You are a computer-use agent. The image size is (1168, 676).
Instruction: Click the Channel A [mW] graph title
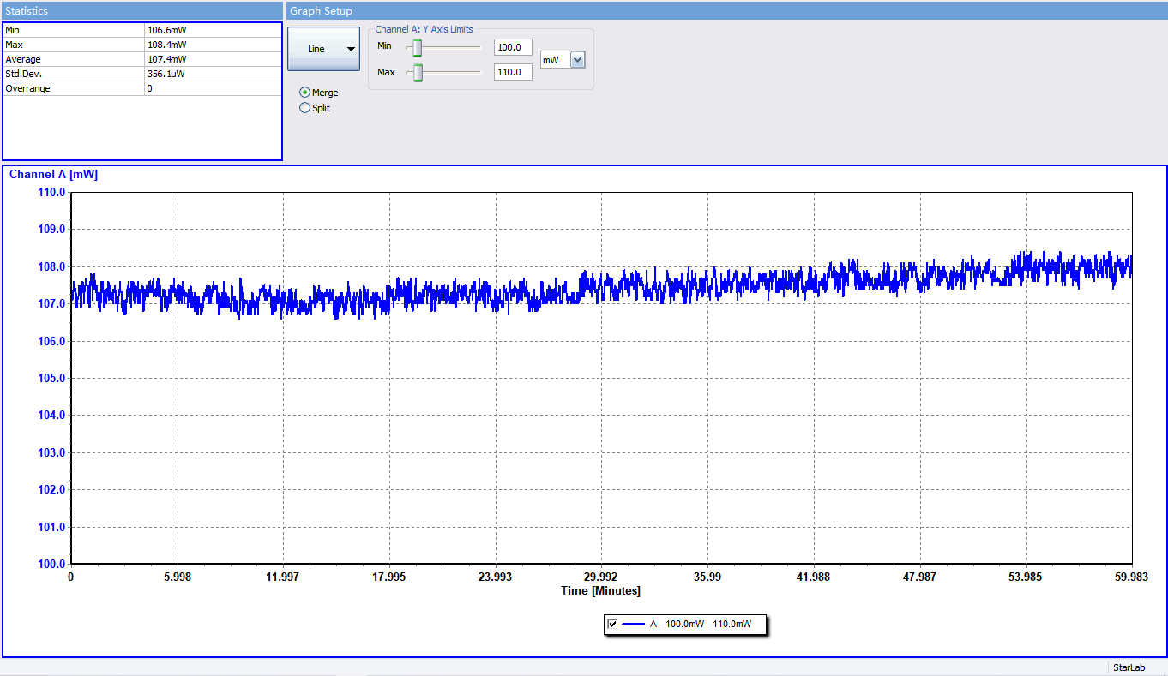[x=53, y=175]
